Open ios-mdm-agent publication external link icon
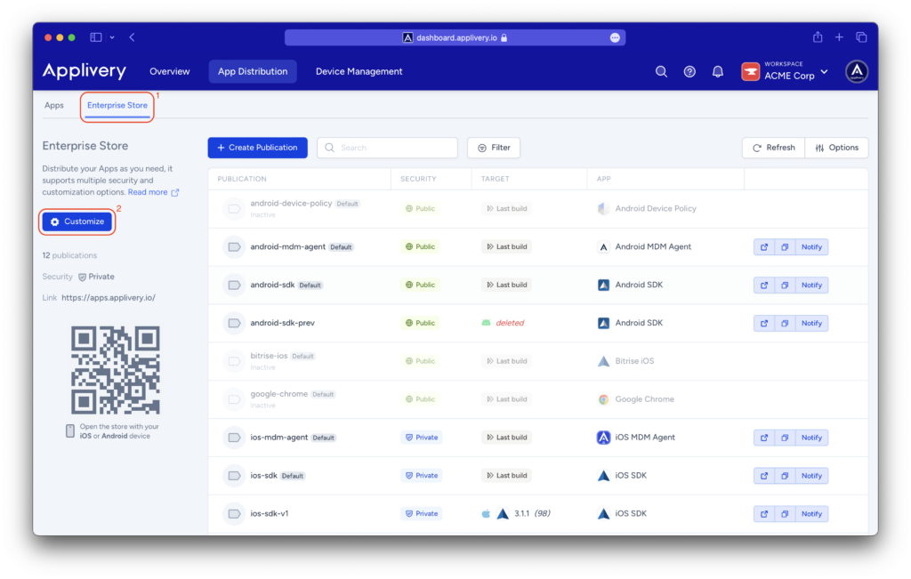 (764, 438)
